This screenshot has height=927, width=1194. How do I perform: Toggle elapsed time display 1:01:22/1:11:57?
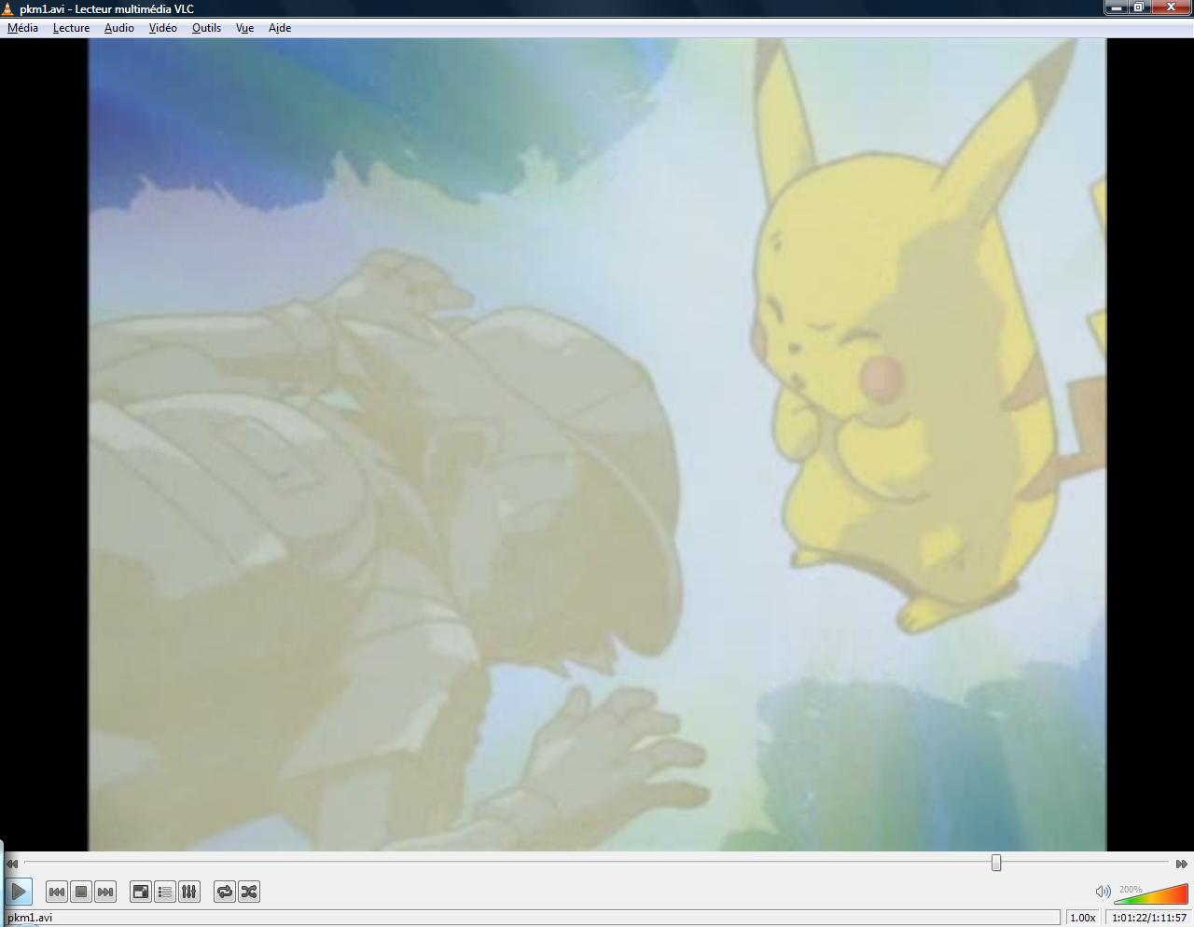coord(1148,918)
